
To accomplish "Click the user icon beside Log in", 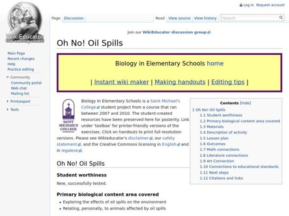I will tap(241, 5).
